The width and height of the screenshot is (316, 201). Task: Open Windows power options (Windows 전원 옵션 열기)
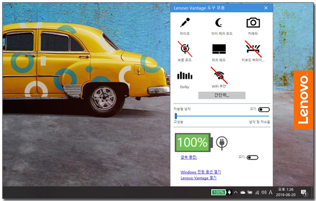pyautogui.click(x=200, y=172)
